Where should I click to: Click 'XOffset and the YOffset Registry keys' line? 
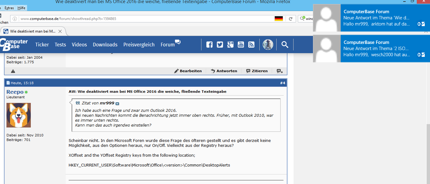132,155
